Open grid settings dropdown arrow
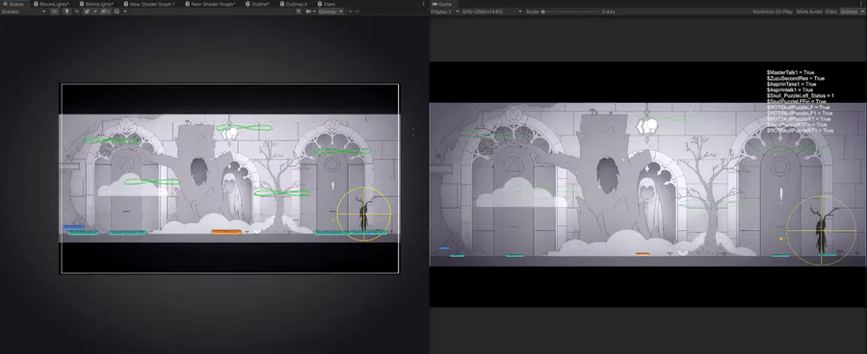This screenshot has height=354, width=867. [x=125, y=11]
